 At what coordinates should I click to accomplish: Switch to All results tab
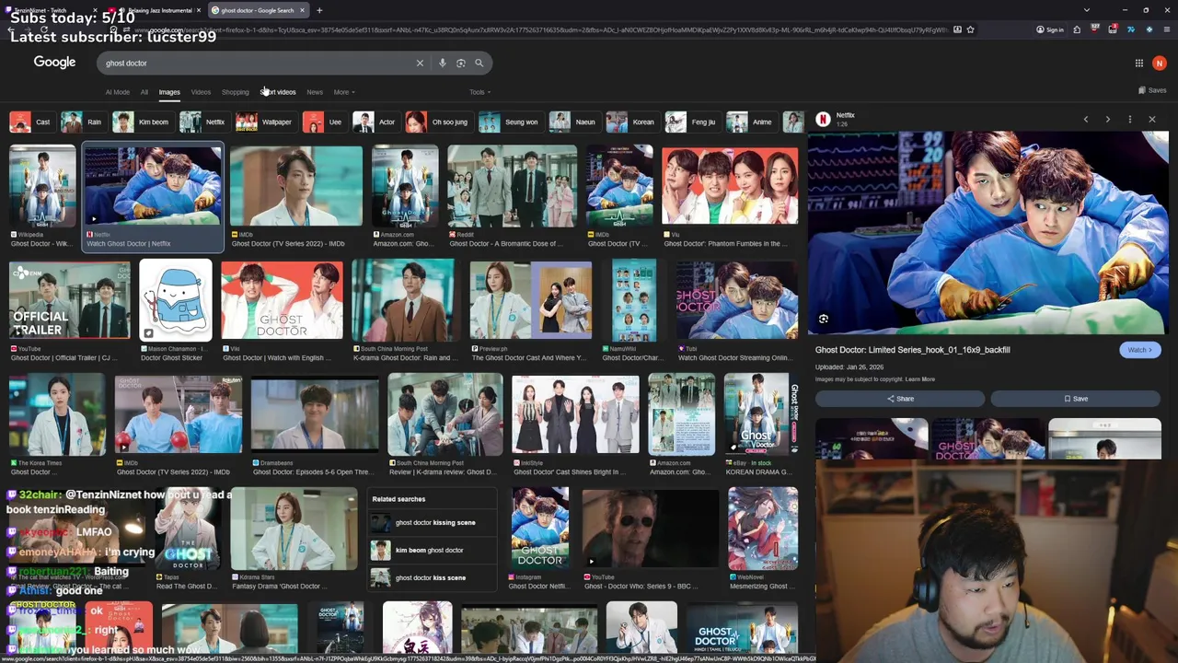[144, 92]
